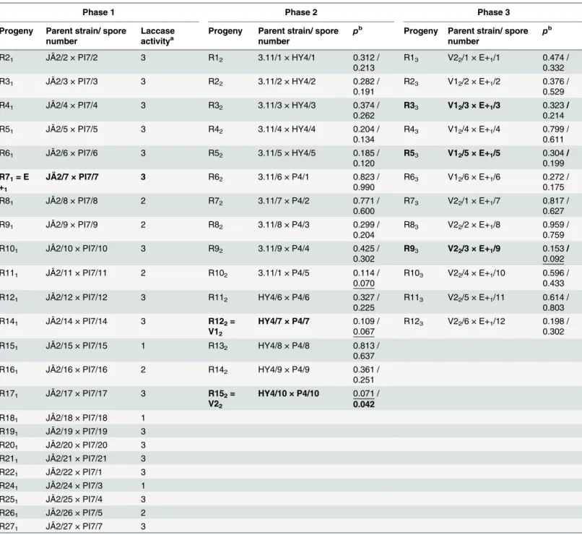Screen dimensions: 582x535
Task: Click Phase 2 cell 3.11/1 × HY4/1
Action: 287,58
